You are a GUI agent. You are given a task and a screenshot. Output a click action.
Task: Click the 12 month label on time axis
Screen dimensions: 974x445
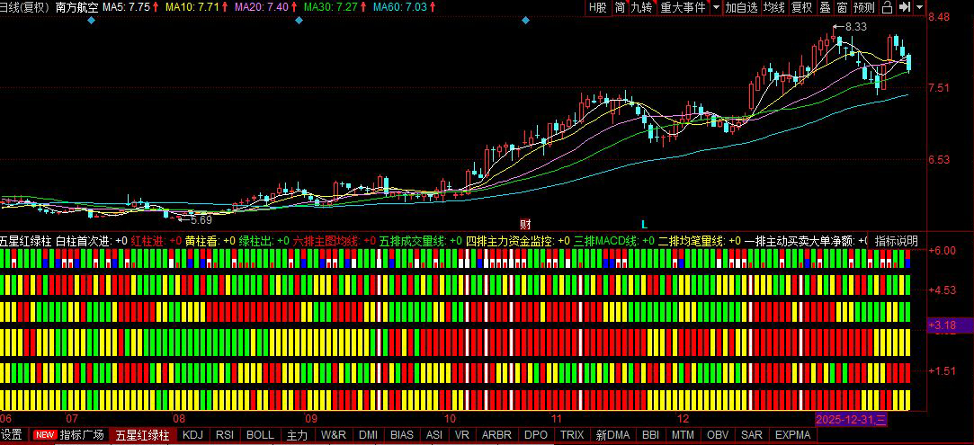684,418
